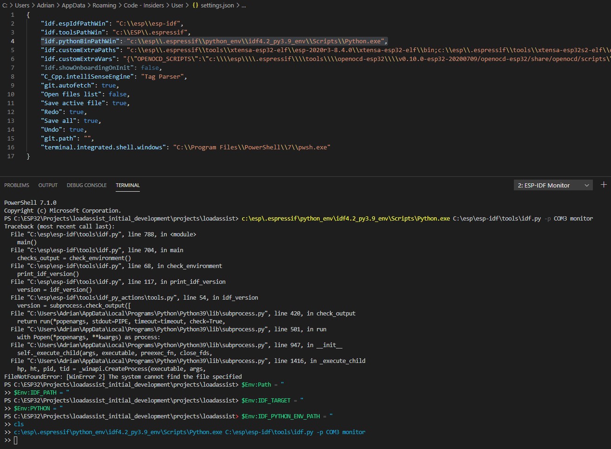The image size is (611, 449).
Task: Click the $Env:IDF_PATH terminal line
Action: [37, 392]
